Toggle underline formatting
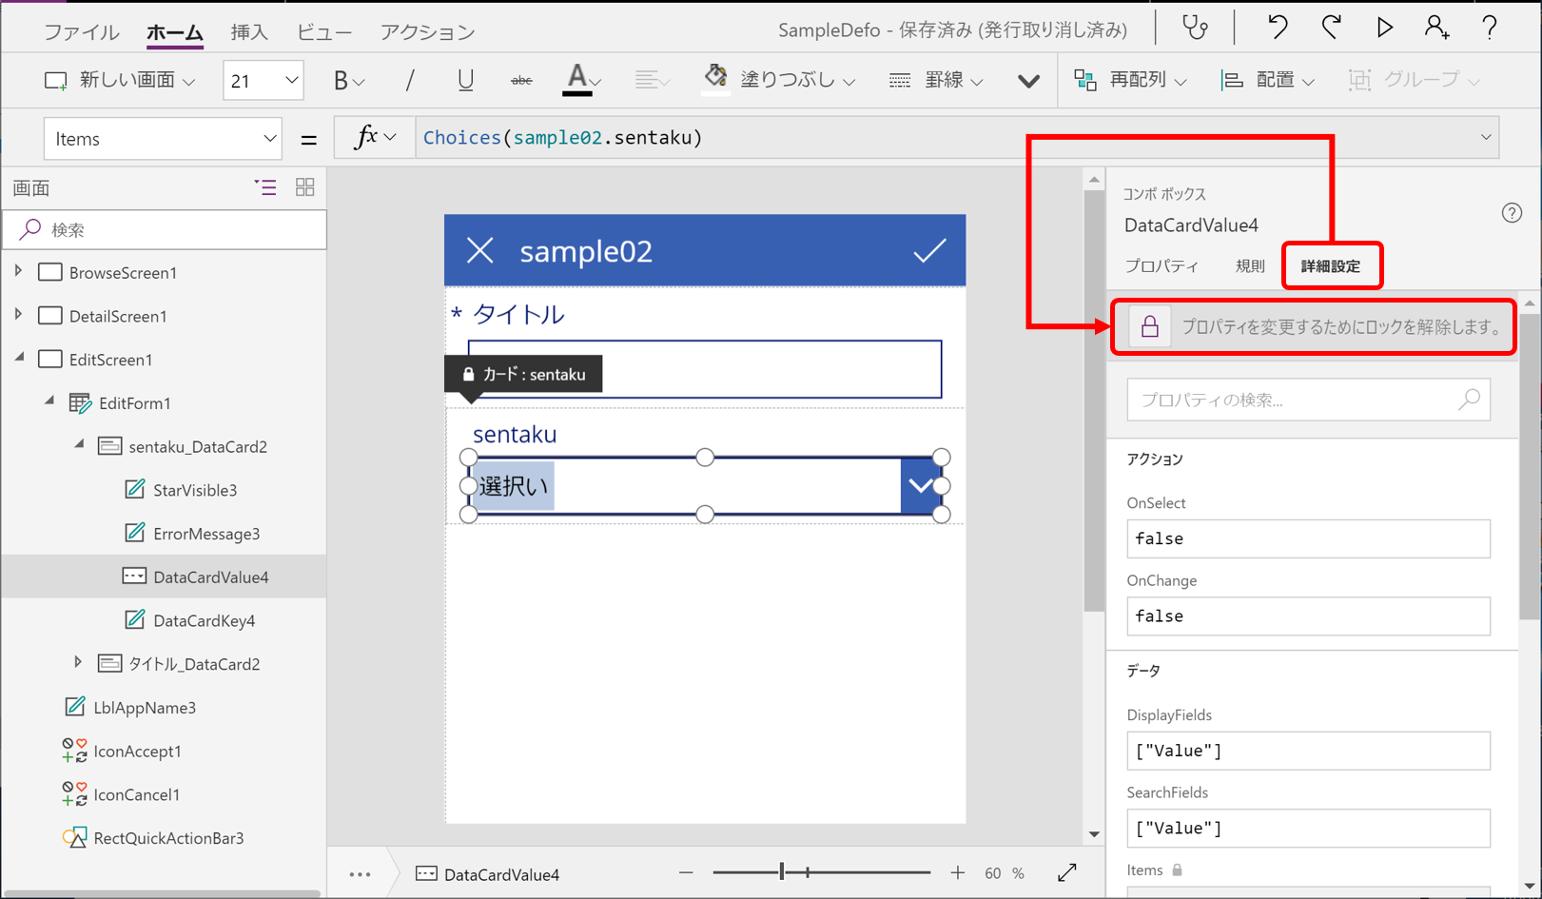 click(465, 80)
